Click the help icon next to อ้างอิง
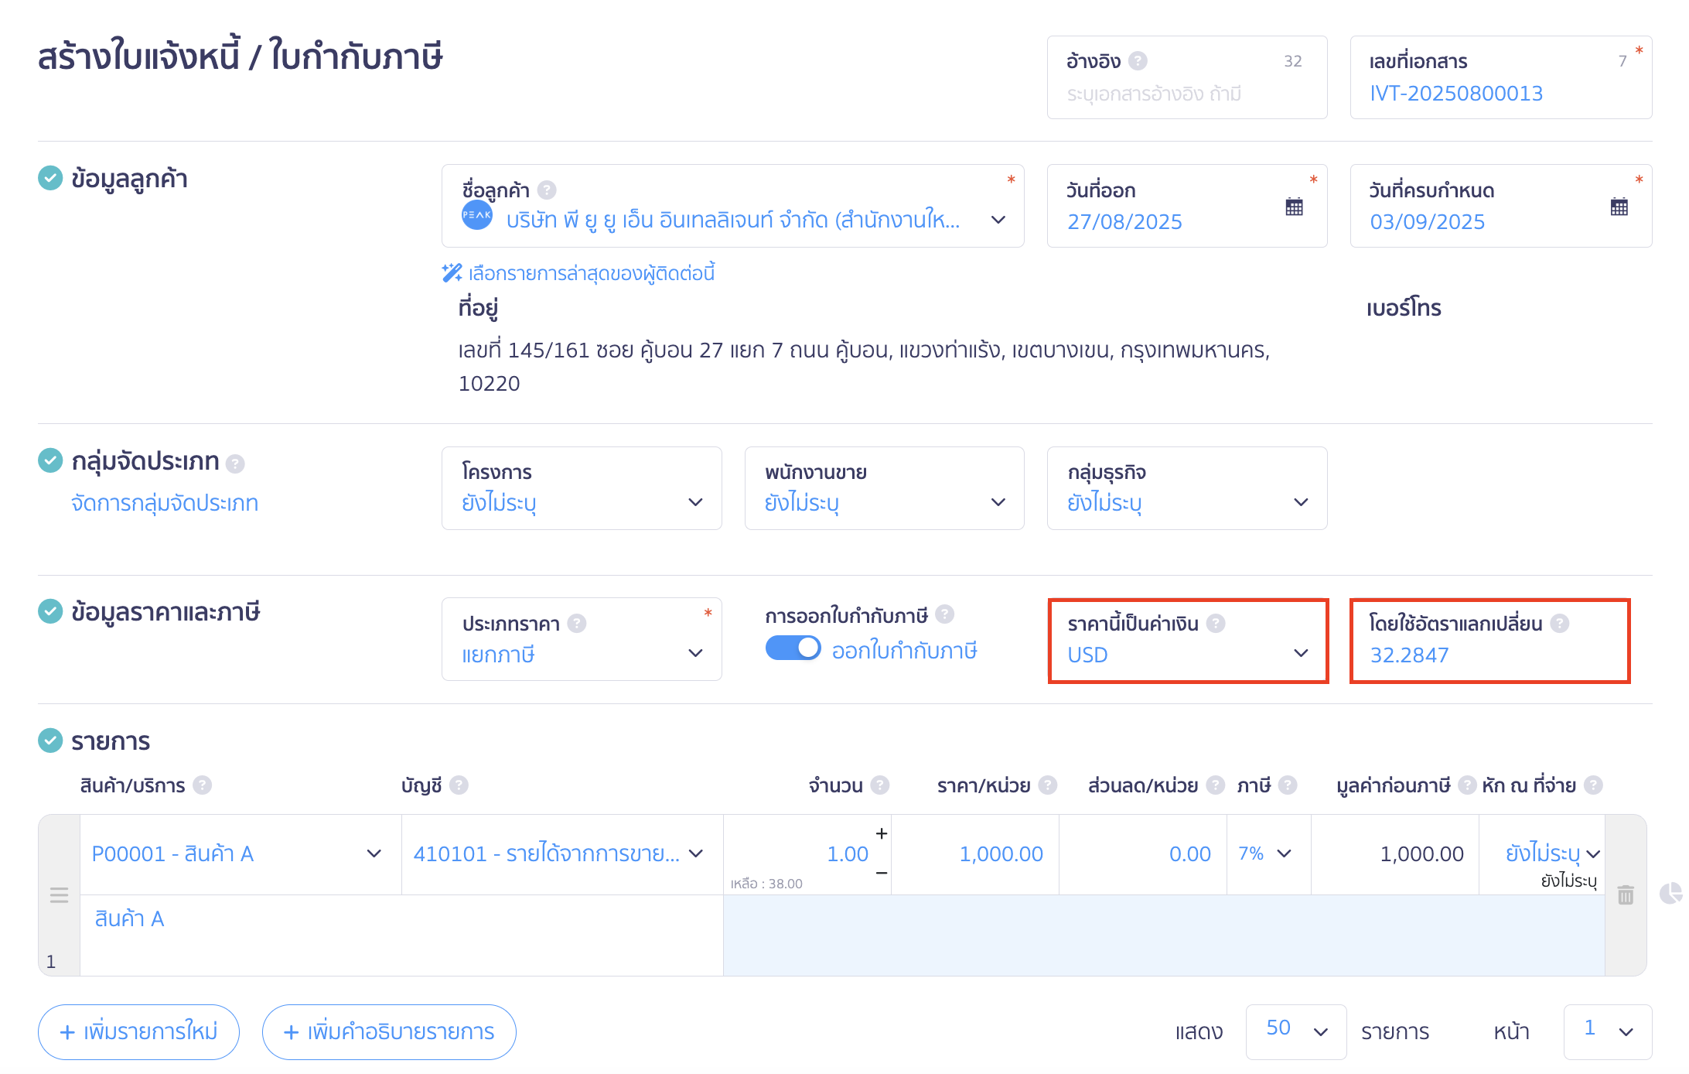 coord(1138,60)
